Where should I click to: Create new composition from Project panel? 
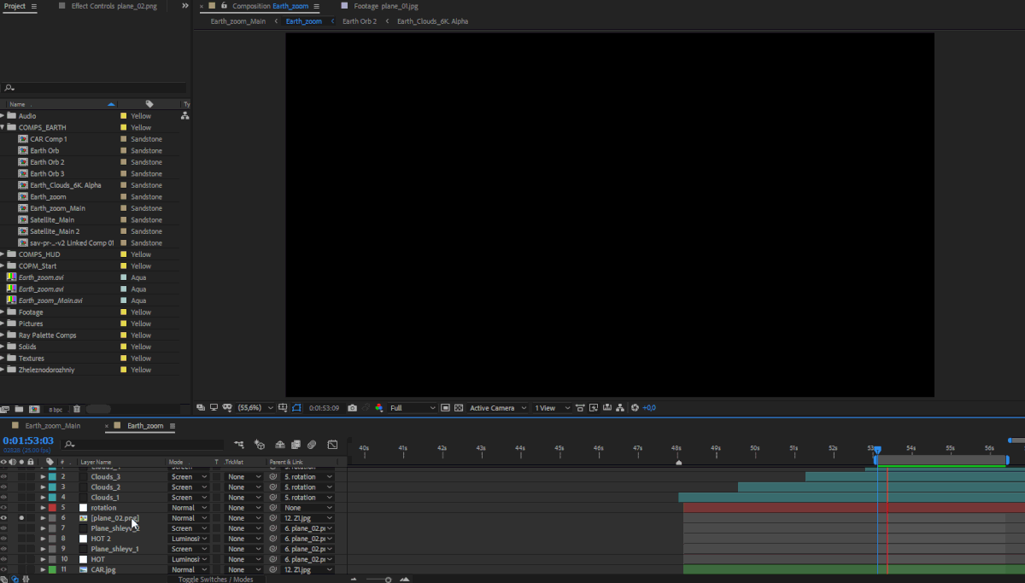coord(34,409)
